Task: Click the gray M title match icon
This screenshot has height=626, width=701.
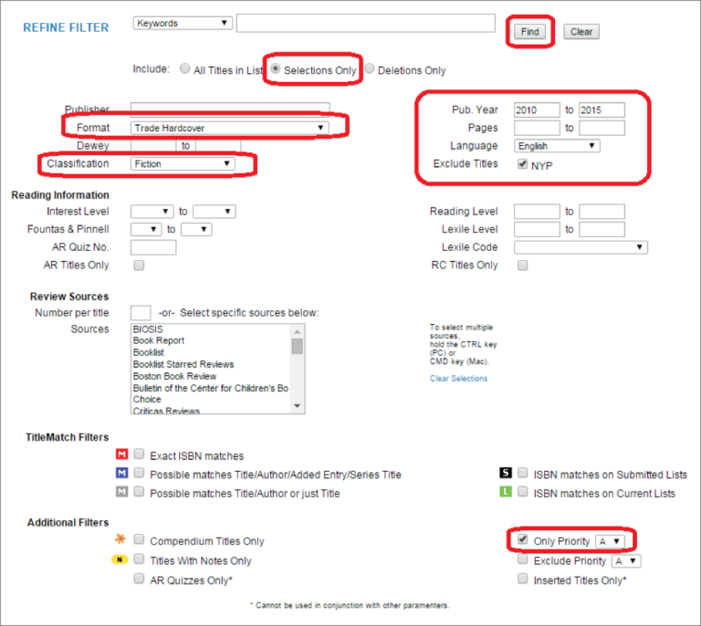Action: 121,492
